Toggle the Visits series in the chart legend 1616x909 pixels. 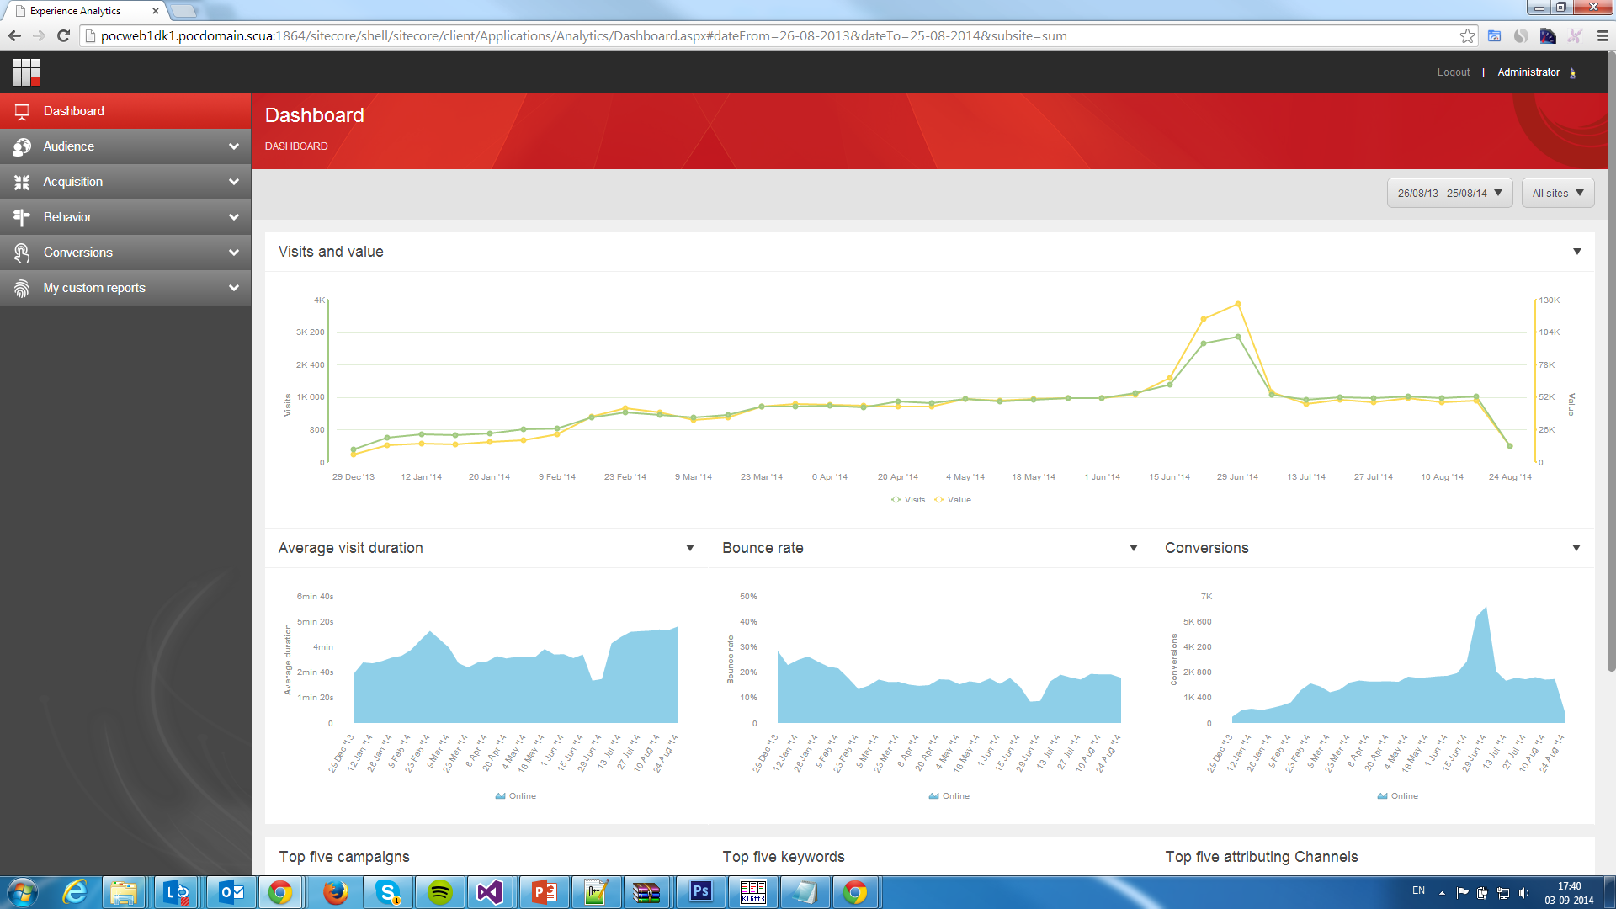click(x=908, y=500)
